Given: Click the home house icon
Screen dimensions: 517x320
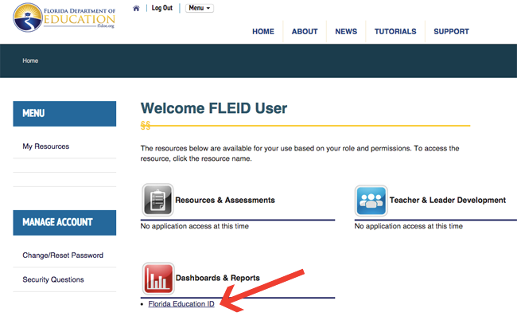Looking at the screenshot, I should pos(136,8).
